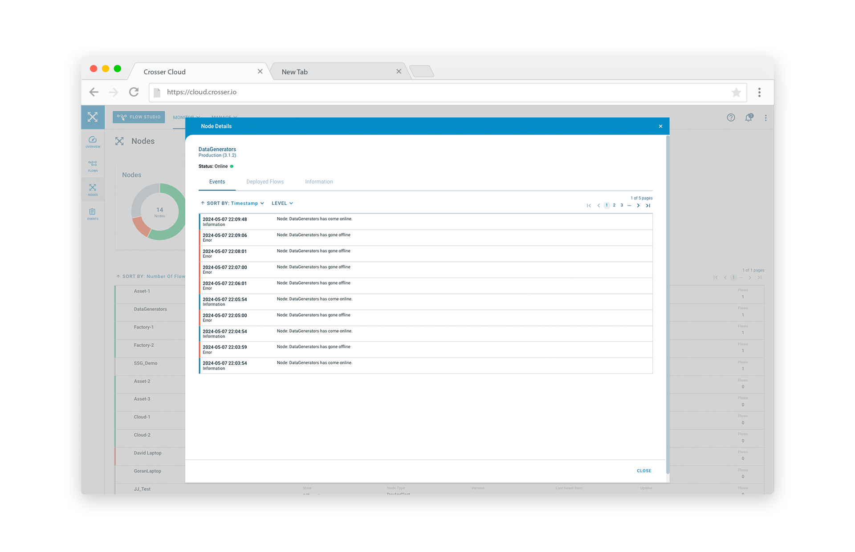
Task: Open the Flows sidebar icon
Action: coord(93,166)
